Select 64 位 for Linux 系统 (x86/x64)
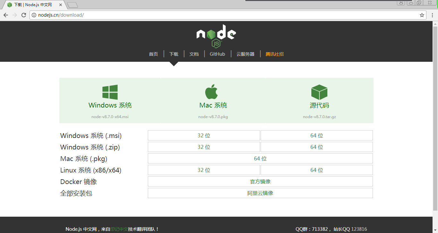Image resolution: width=438 pixels, height=233 pixels. (x=317, y=170)
